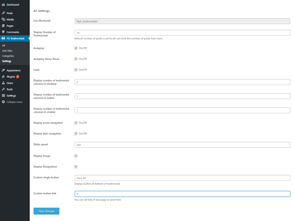Click the Dashboard gauge icon
The height and width of the screenshot is (221, 294).
pos(3,4)
